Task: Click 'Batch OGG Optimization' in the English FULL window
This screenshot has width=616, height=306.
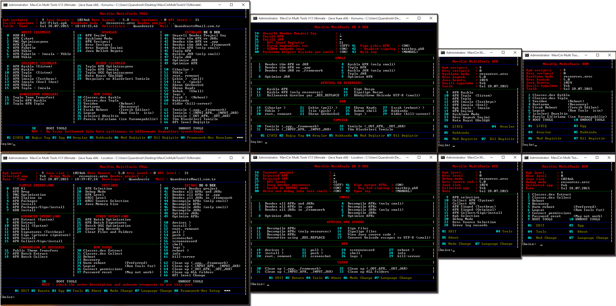Action: pyautogui.click(x=108, y=226)
